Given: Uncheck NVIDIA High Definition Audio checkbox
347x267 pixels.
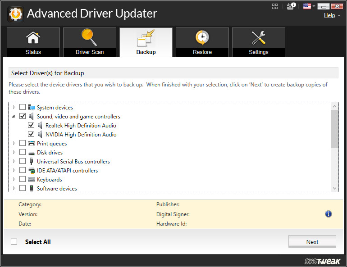Looking at the screenshot, I should [31, 134].
